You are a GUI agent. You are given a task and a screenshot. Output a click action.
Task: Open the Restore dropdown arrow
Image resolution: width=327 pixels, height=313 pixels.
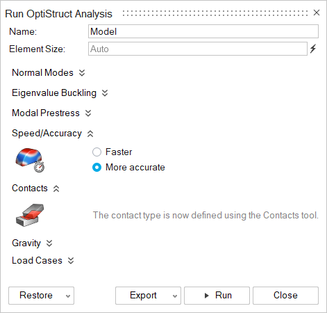(68, 296)
